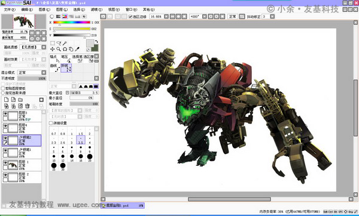Open the 选择 selection menu
Viewport: 359px width, 216px height.
coord(79,10)
